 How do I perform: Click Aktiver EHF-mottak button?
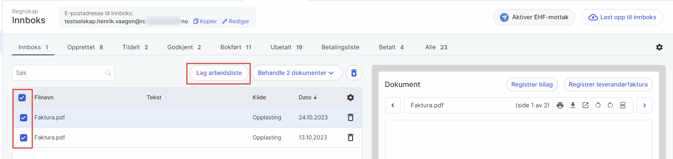pos(534,17)
